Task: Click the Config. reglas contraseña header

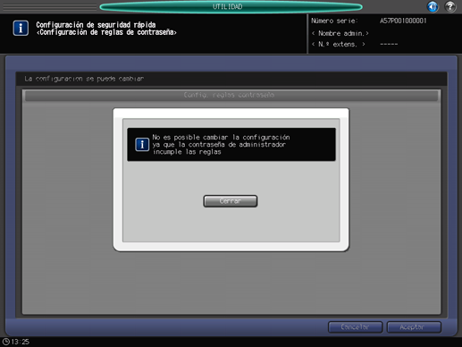Action: (x=231, y=96)
